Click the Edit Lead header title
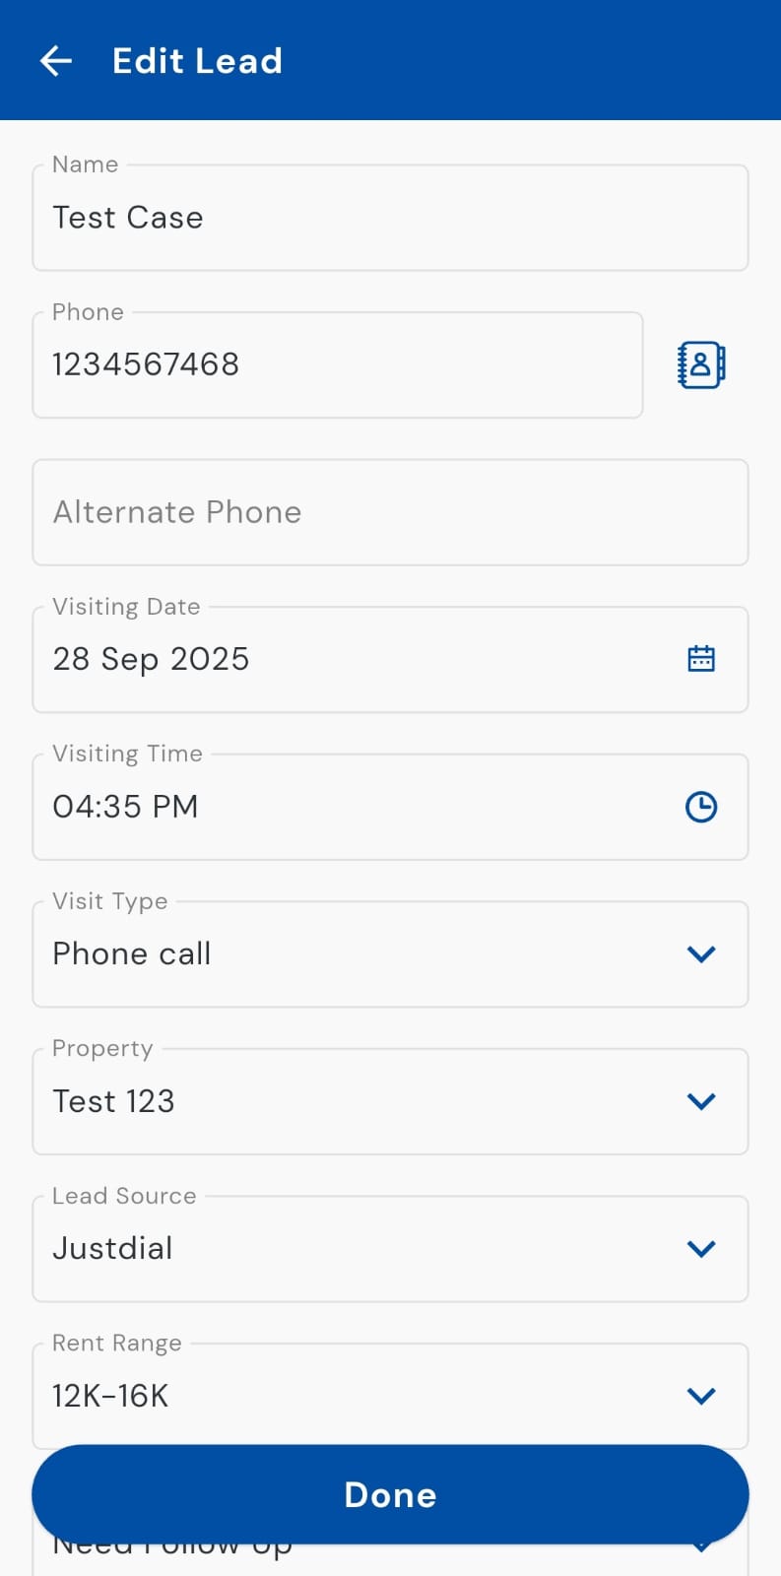The width and height of the screenshot is (781, 1576). pyautogui.click(x=197, y=61)
